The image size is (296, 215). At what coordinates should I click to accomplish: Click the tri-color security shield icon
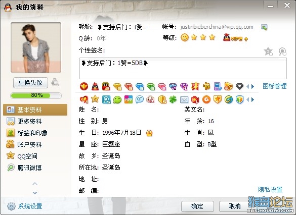point(239,99)
